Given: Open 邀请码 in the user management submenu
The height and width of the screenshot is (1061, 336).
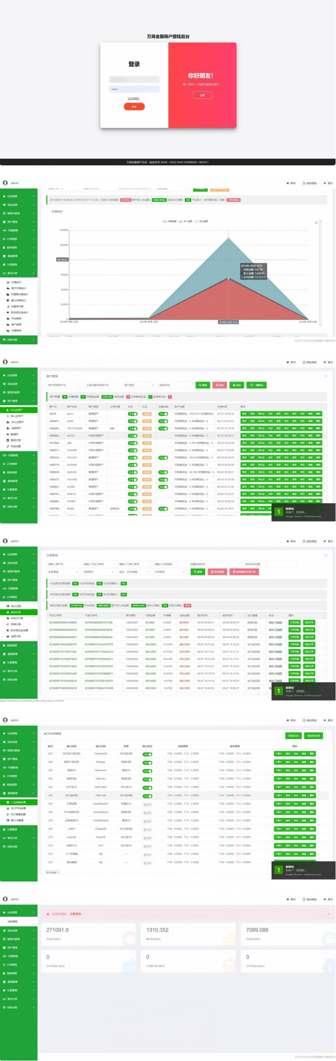Looking at the screenshot, I should 15,434.
